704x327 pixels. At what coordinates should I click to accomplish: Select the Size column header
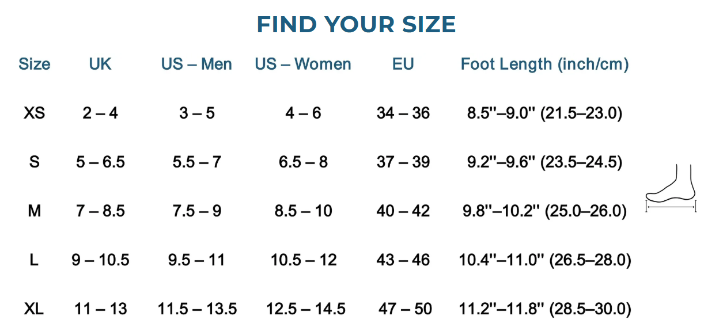35,64
